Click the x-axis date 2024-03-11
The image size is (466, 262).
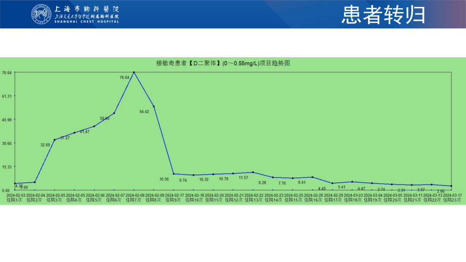(x=413, y=196)
